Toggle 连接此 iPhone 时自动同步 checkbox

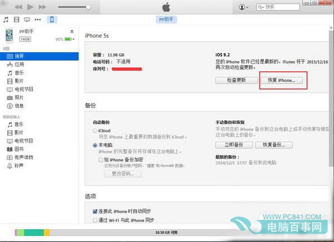coord(95,211)
